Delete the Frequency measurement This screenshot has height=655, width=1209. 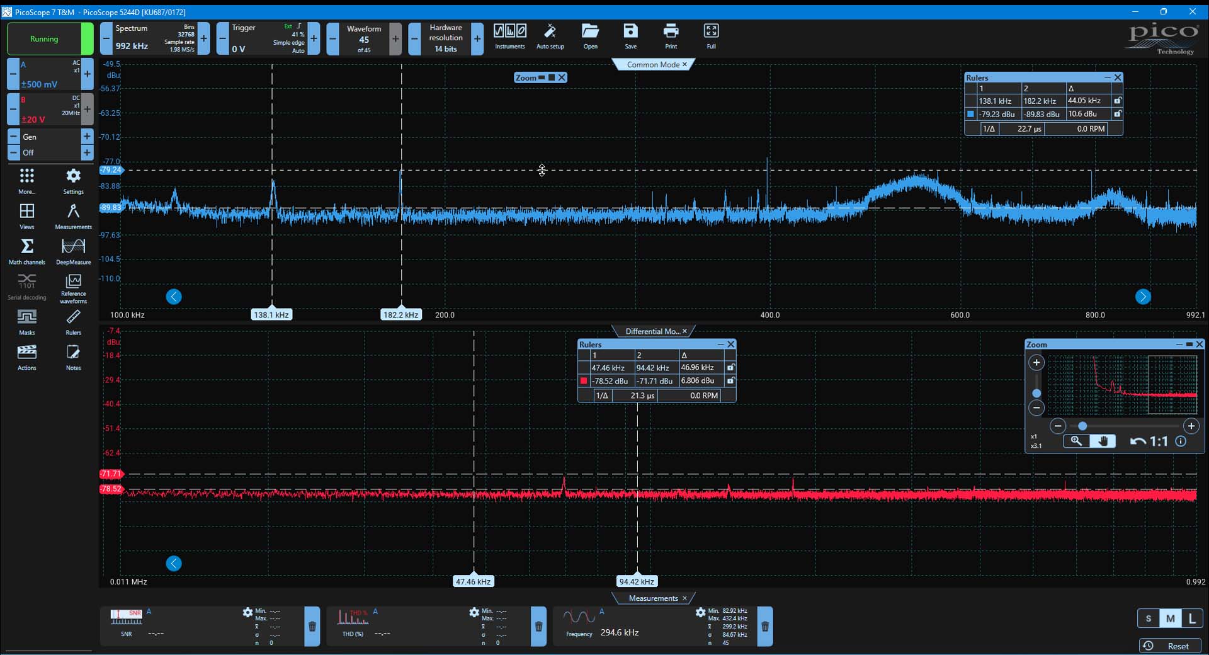pos(765,627)
